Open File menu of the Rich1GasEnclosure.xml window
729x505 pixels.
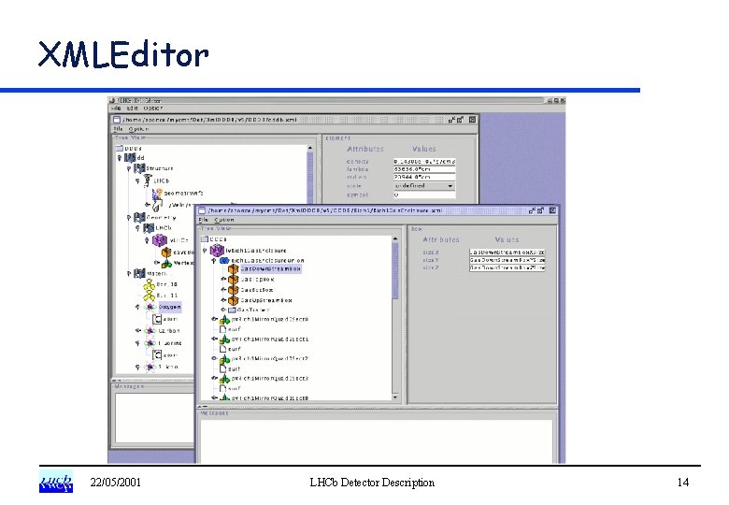pyautogui.click(x=203, y=220)
